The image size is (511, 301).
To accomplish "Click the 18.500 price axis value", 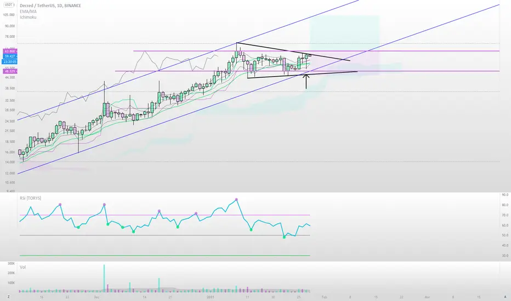I will pyautogui.click(x=10, y=142).
